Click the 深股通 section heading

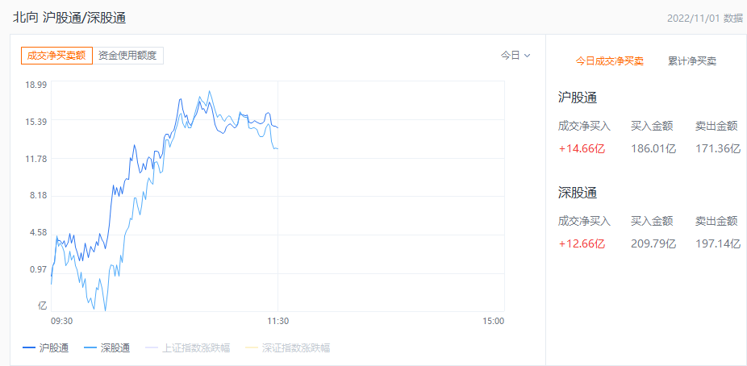coord(577,193)
